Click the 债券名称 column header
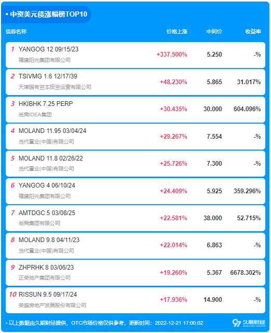 16,32
